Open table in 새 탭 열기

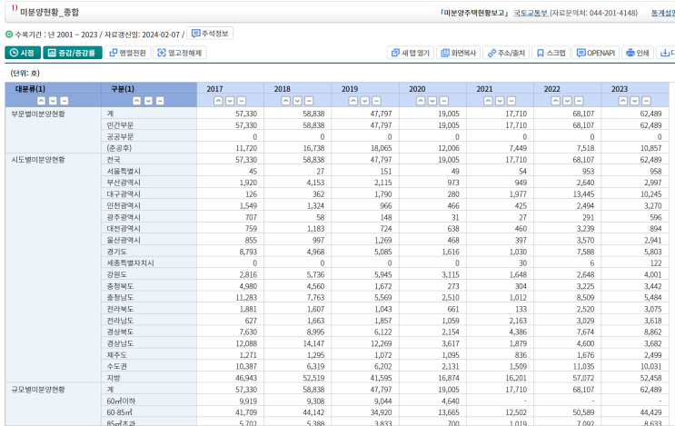(x=410, y=53)
